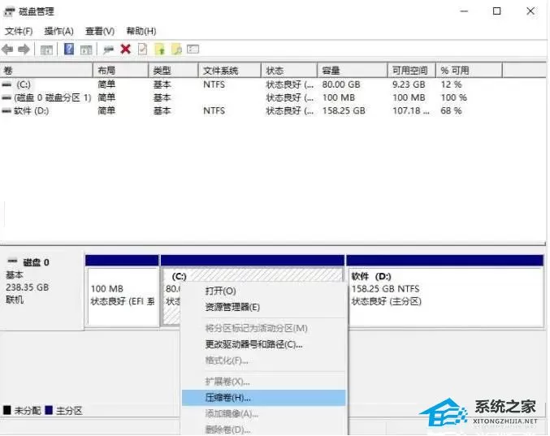Click the drive icon beside 软件 (D:) row
The width and height of the screenshot is (550, 436).
(x=6, y=110)
